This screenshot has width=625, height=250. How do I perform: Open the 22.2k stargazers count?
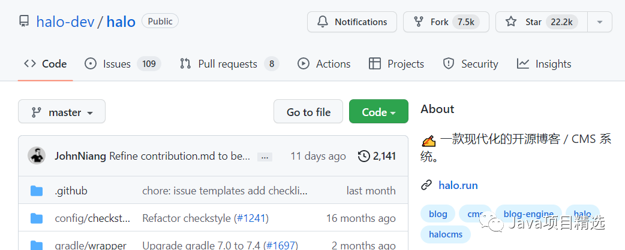click(561, 22)
